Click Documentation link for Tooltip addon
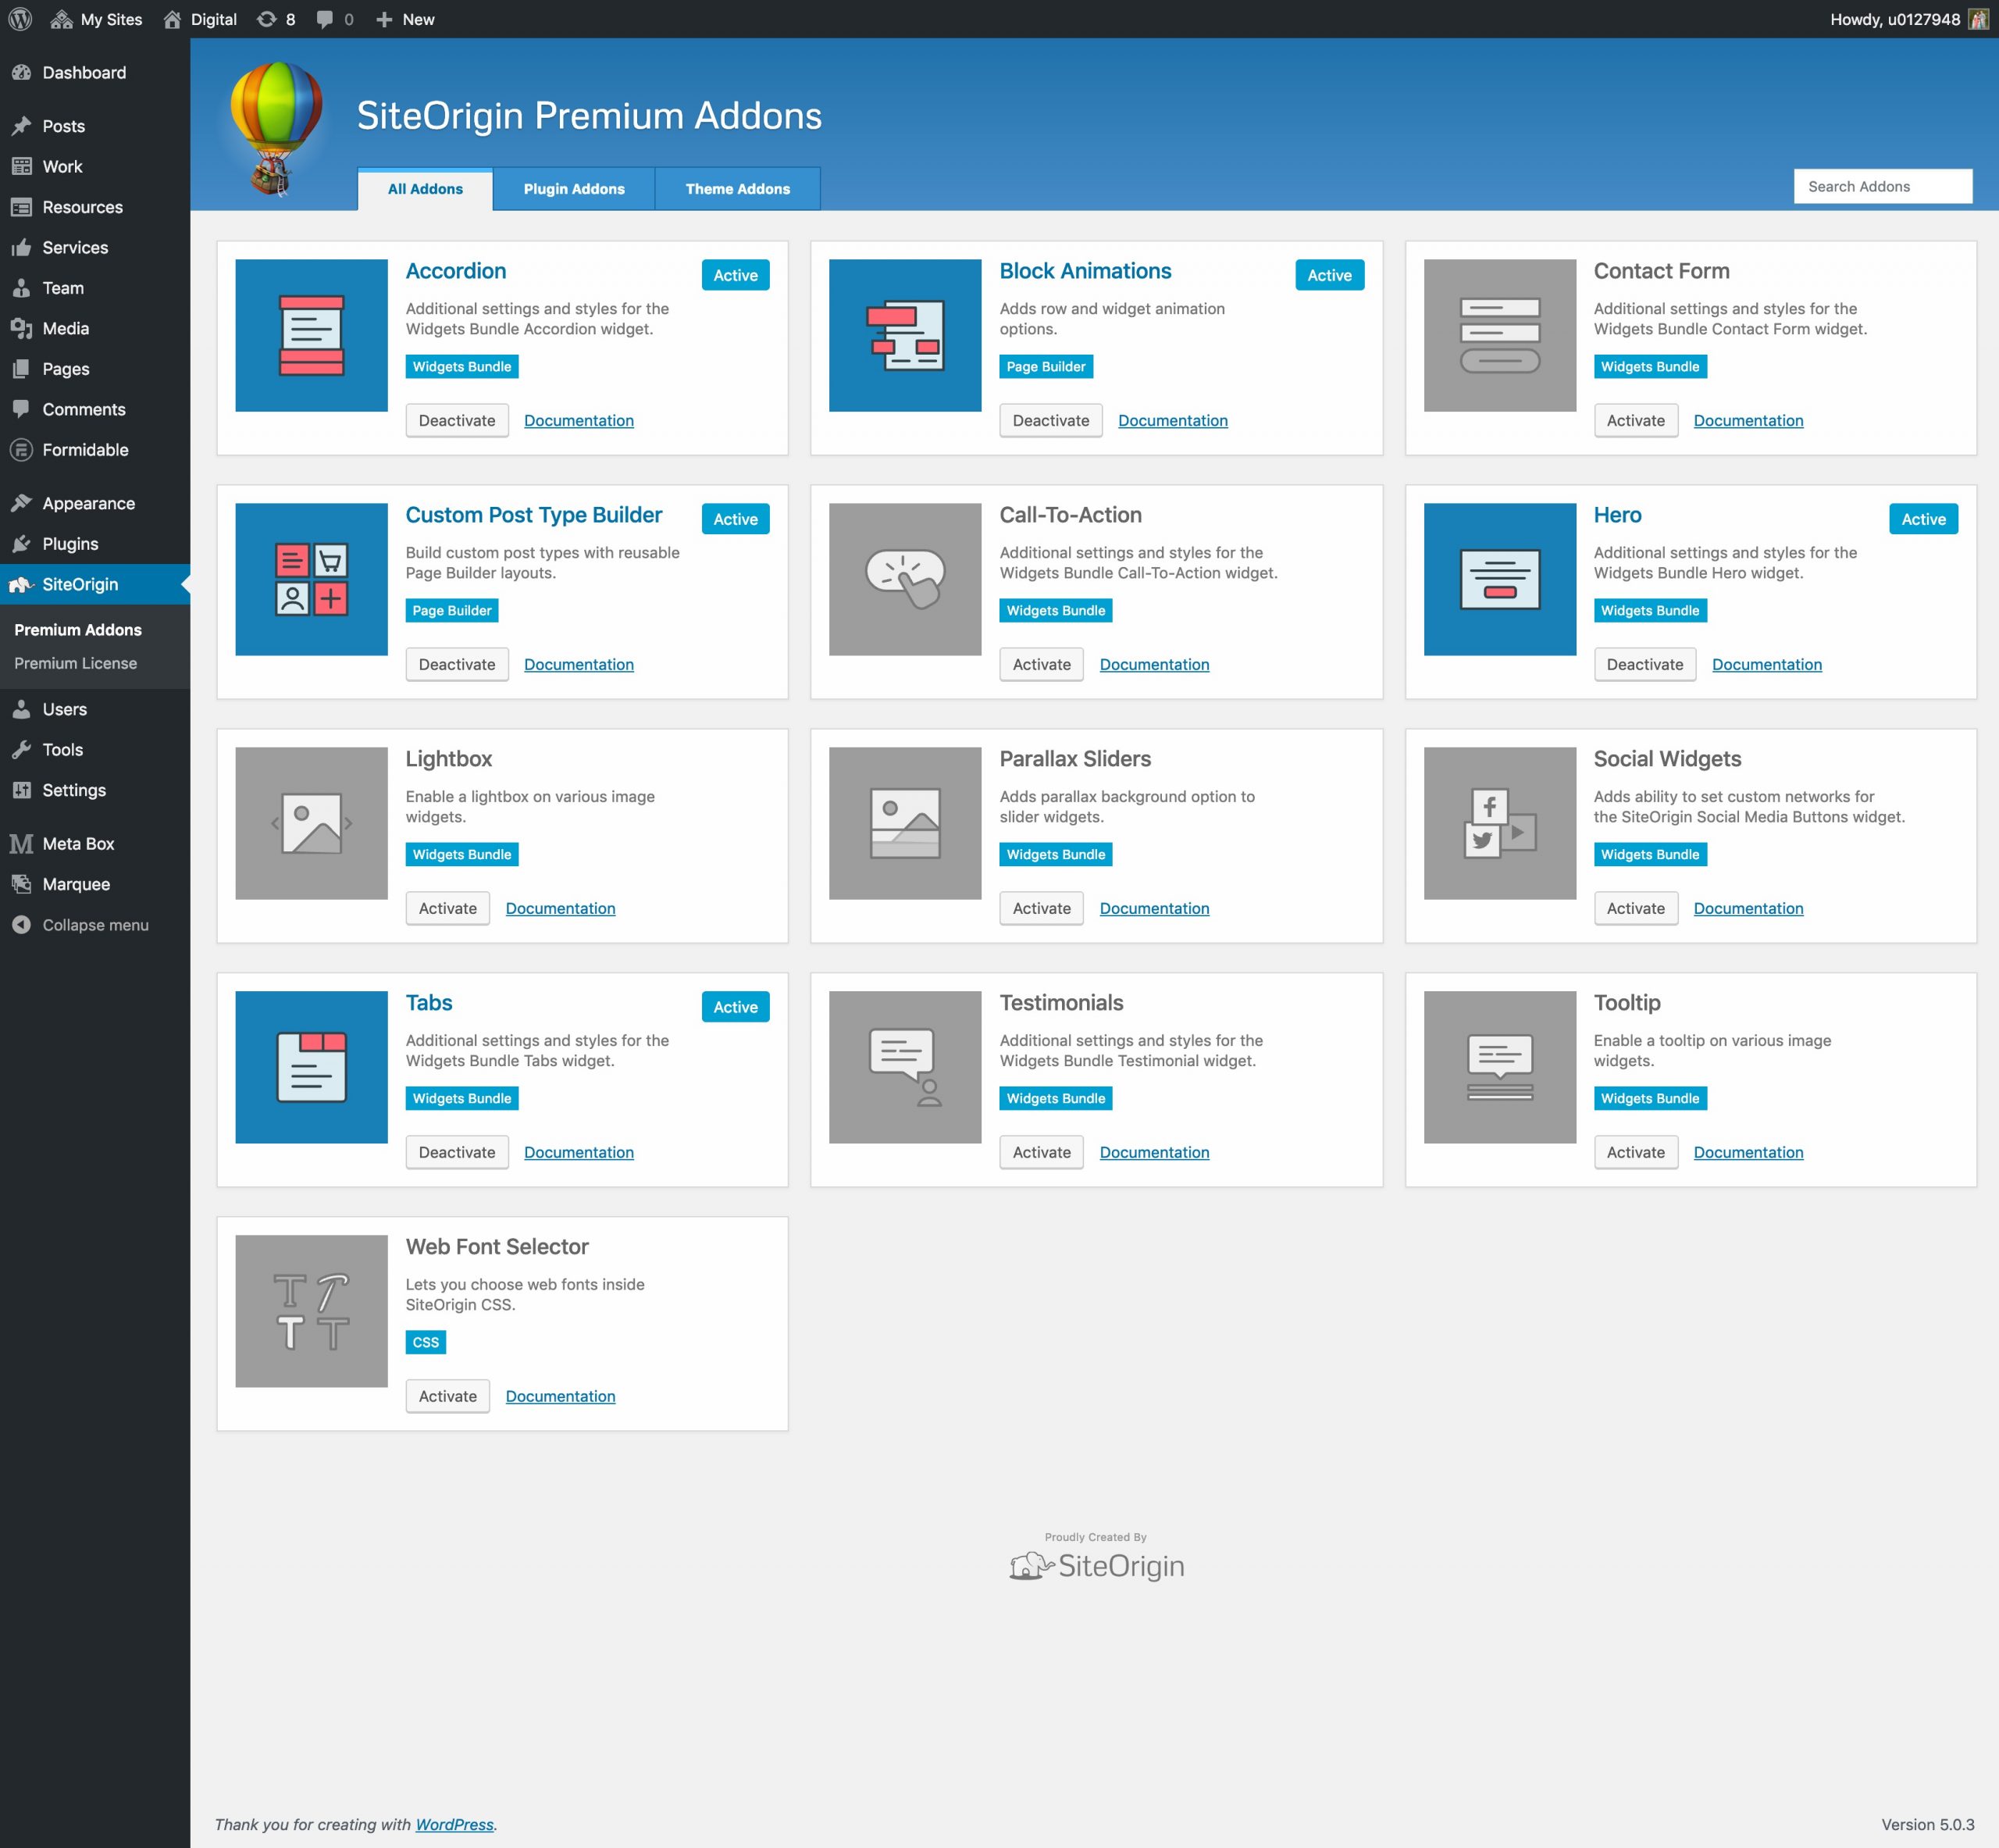The width and height of the screenshot is (1999, 1848). point(1747,1151)
